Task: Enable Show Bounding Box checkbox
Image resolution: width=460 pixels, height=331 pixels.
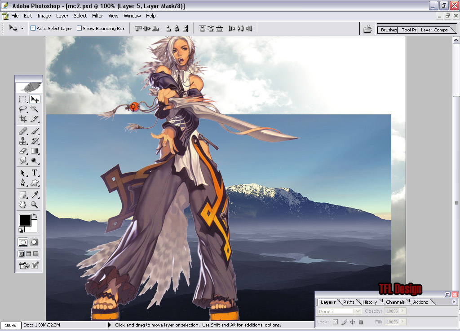Action: pos(79,28)
